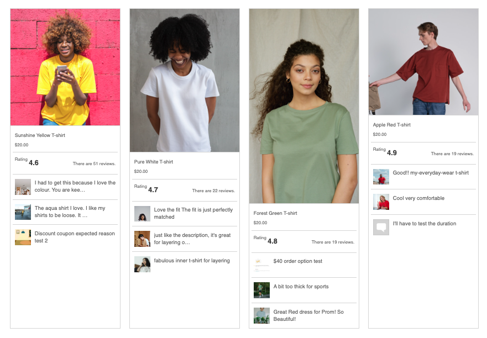
Task: Click thumbnail beside "Good!! my-everyday-wear t-shirt"
Action: coord(381,177)
